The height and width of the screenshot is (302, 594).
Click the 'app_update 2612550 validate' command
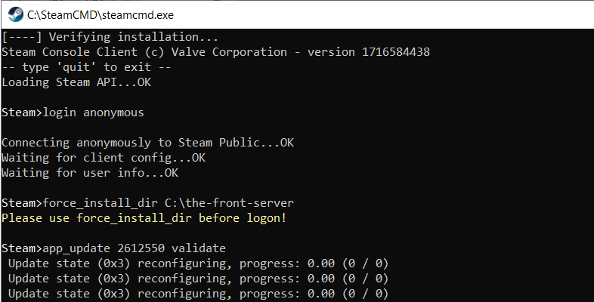[x=134, y=248]
